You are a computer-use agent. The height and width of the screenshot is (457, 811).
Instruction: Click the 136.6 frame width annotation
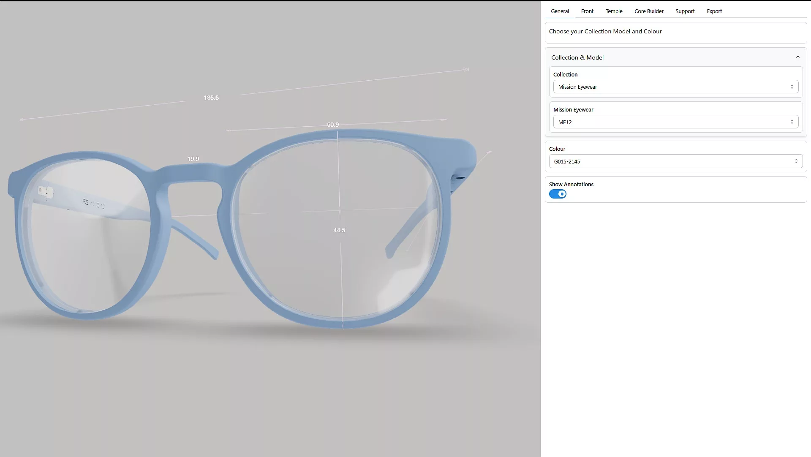click(x=211, y=98)
